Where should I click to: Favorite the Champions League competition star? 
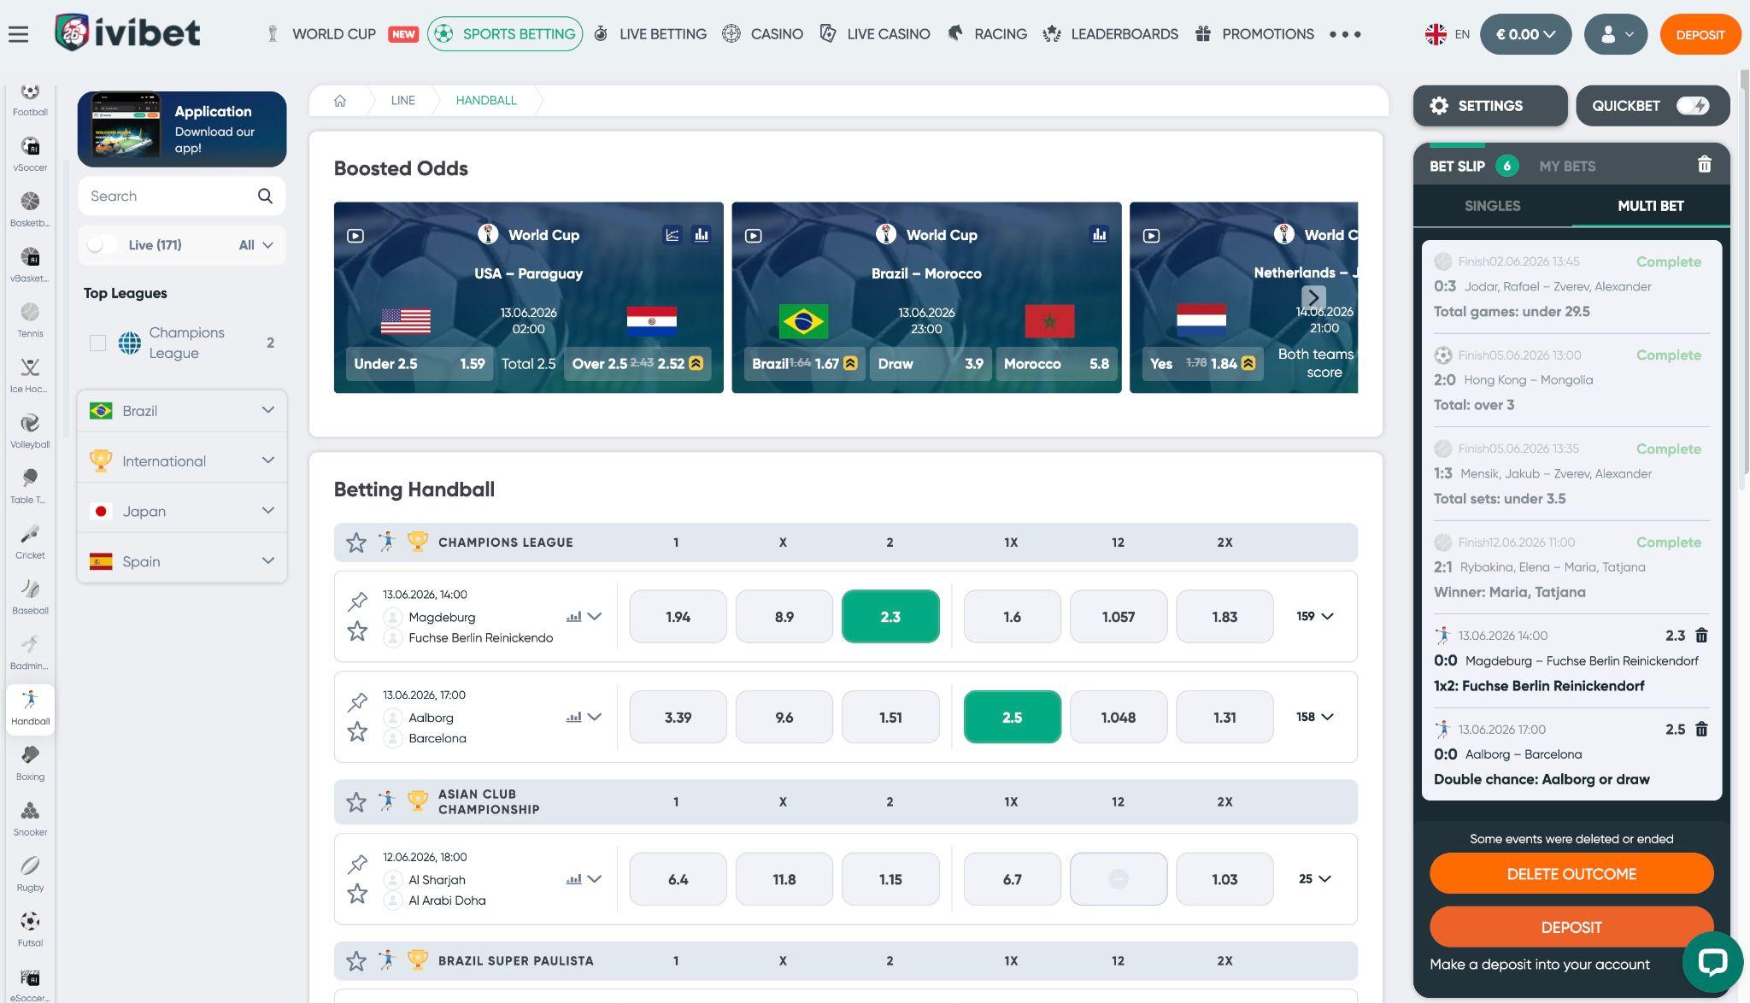(356, 543)
